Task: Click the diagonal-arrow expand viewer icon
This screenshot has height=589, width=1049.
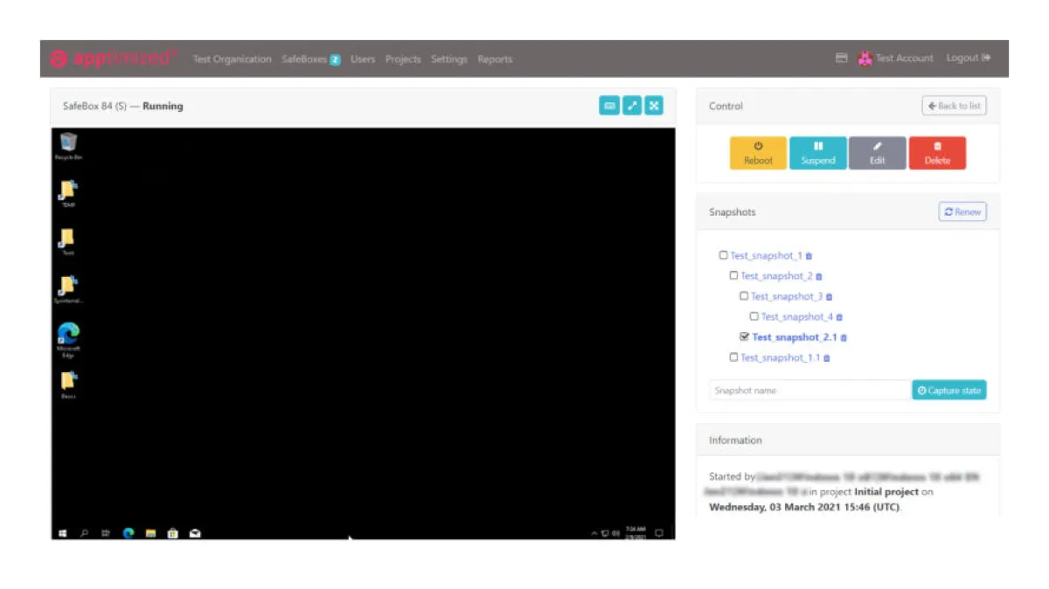Action: [x=632, y=106]
